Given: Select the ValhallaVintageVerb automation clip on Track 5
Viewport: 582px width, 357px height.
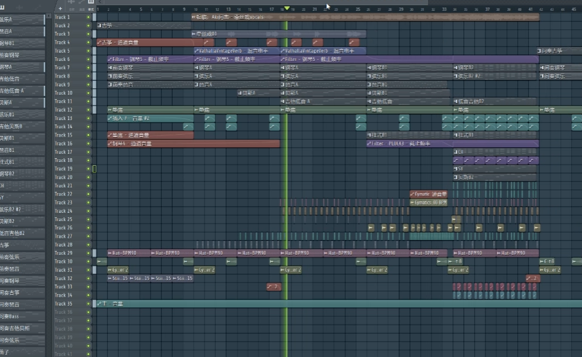Looking at the screenshot, I should pos(236,51).
